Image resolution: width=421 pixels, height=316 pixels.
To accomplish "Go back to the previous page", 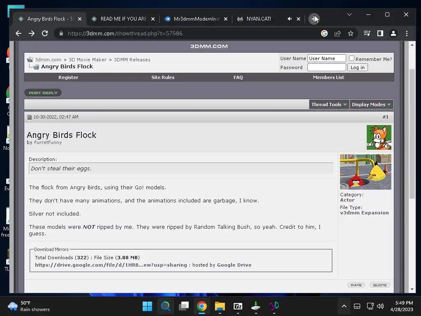I will coord(18,33).
